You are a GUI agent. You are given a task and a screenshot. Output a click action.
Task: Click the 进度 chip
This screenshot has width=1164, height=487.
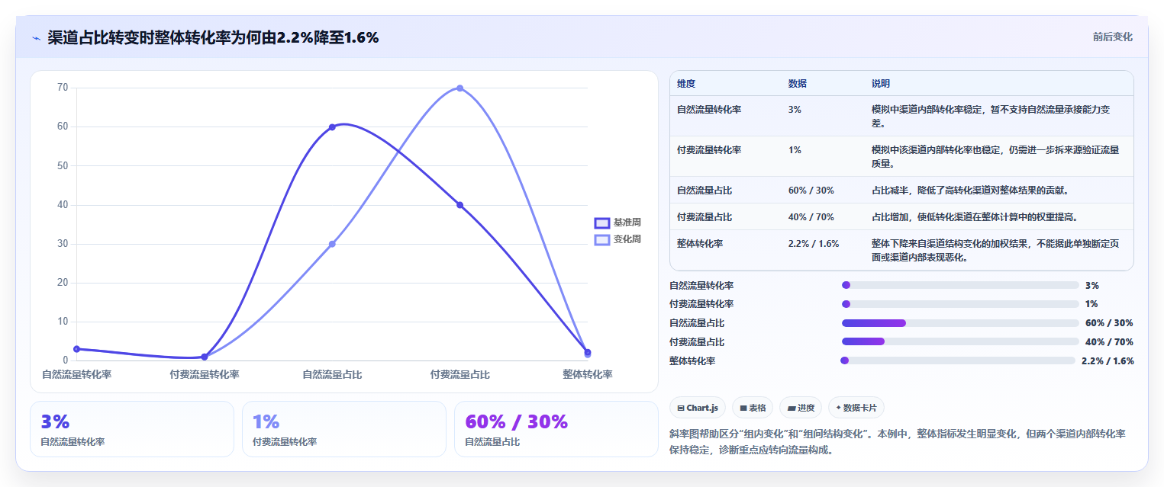[801, 408]
